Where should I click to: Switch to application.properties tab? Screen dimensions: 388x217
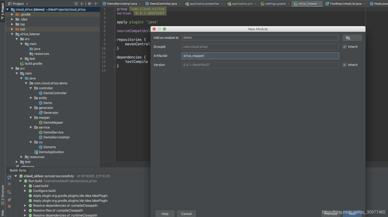[x=204, y=4]
